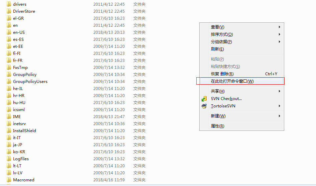
Task: Expand the 新建(W) submenu arrow
Action: 279,116
